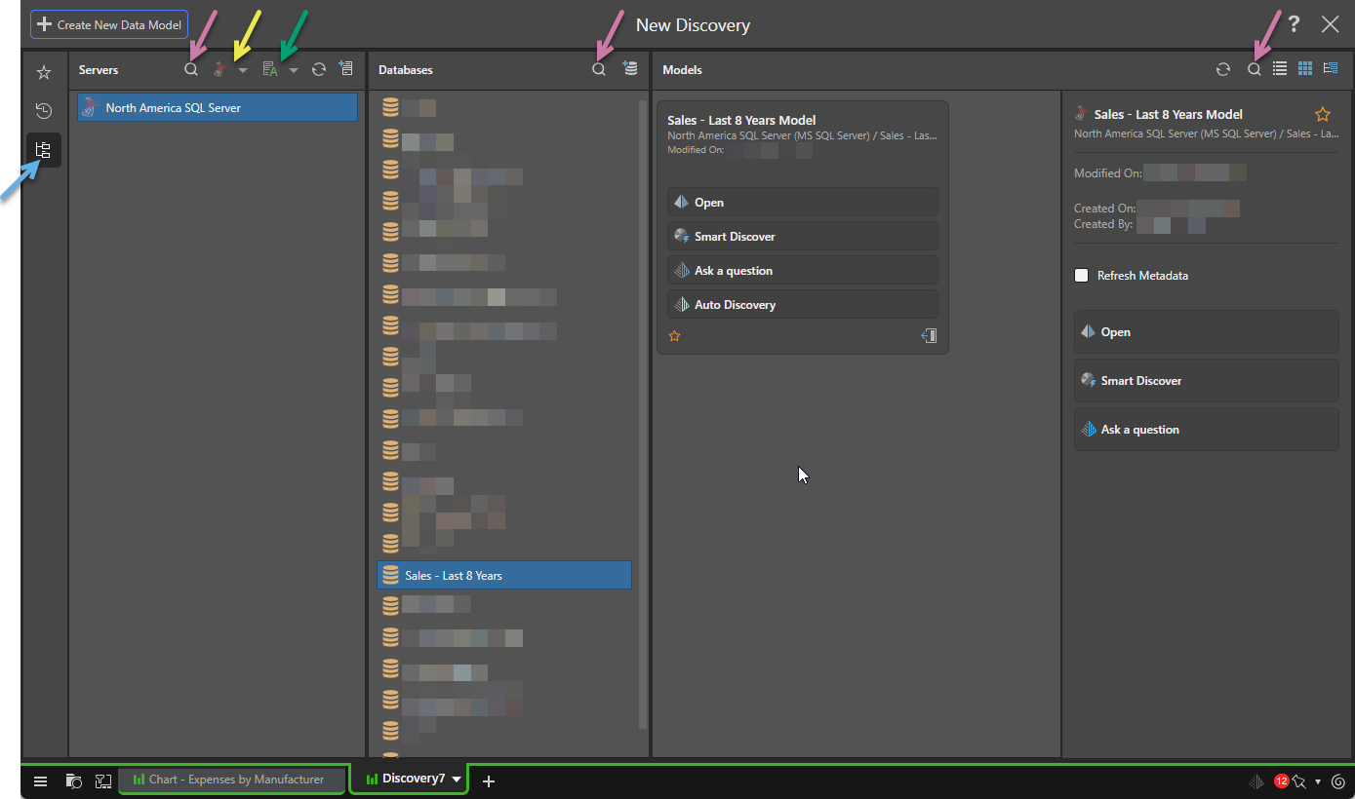Click Create New Data Model button
This screenshot has height=799, width=1355.
109,24
